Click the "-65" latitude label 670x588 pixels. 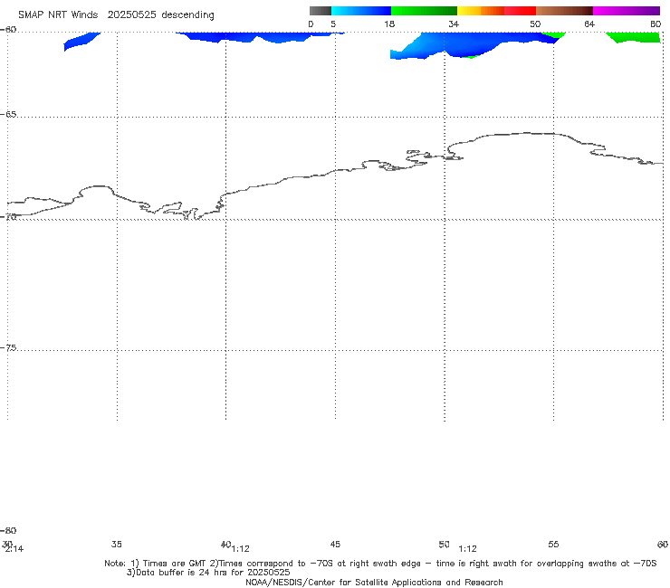pyautogui.click(x=8, y=114)
